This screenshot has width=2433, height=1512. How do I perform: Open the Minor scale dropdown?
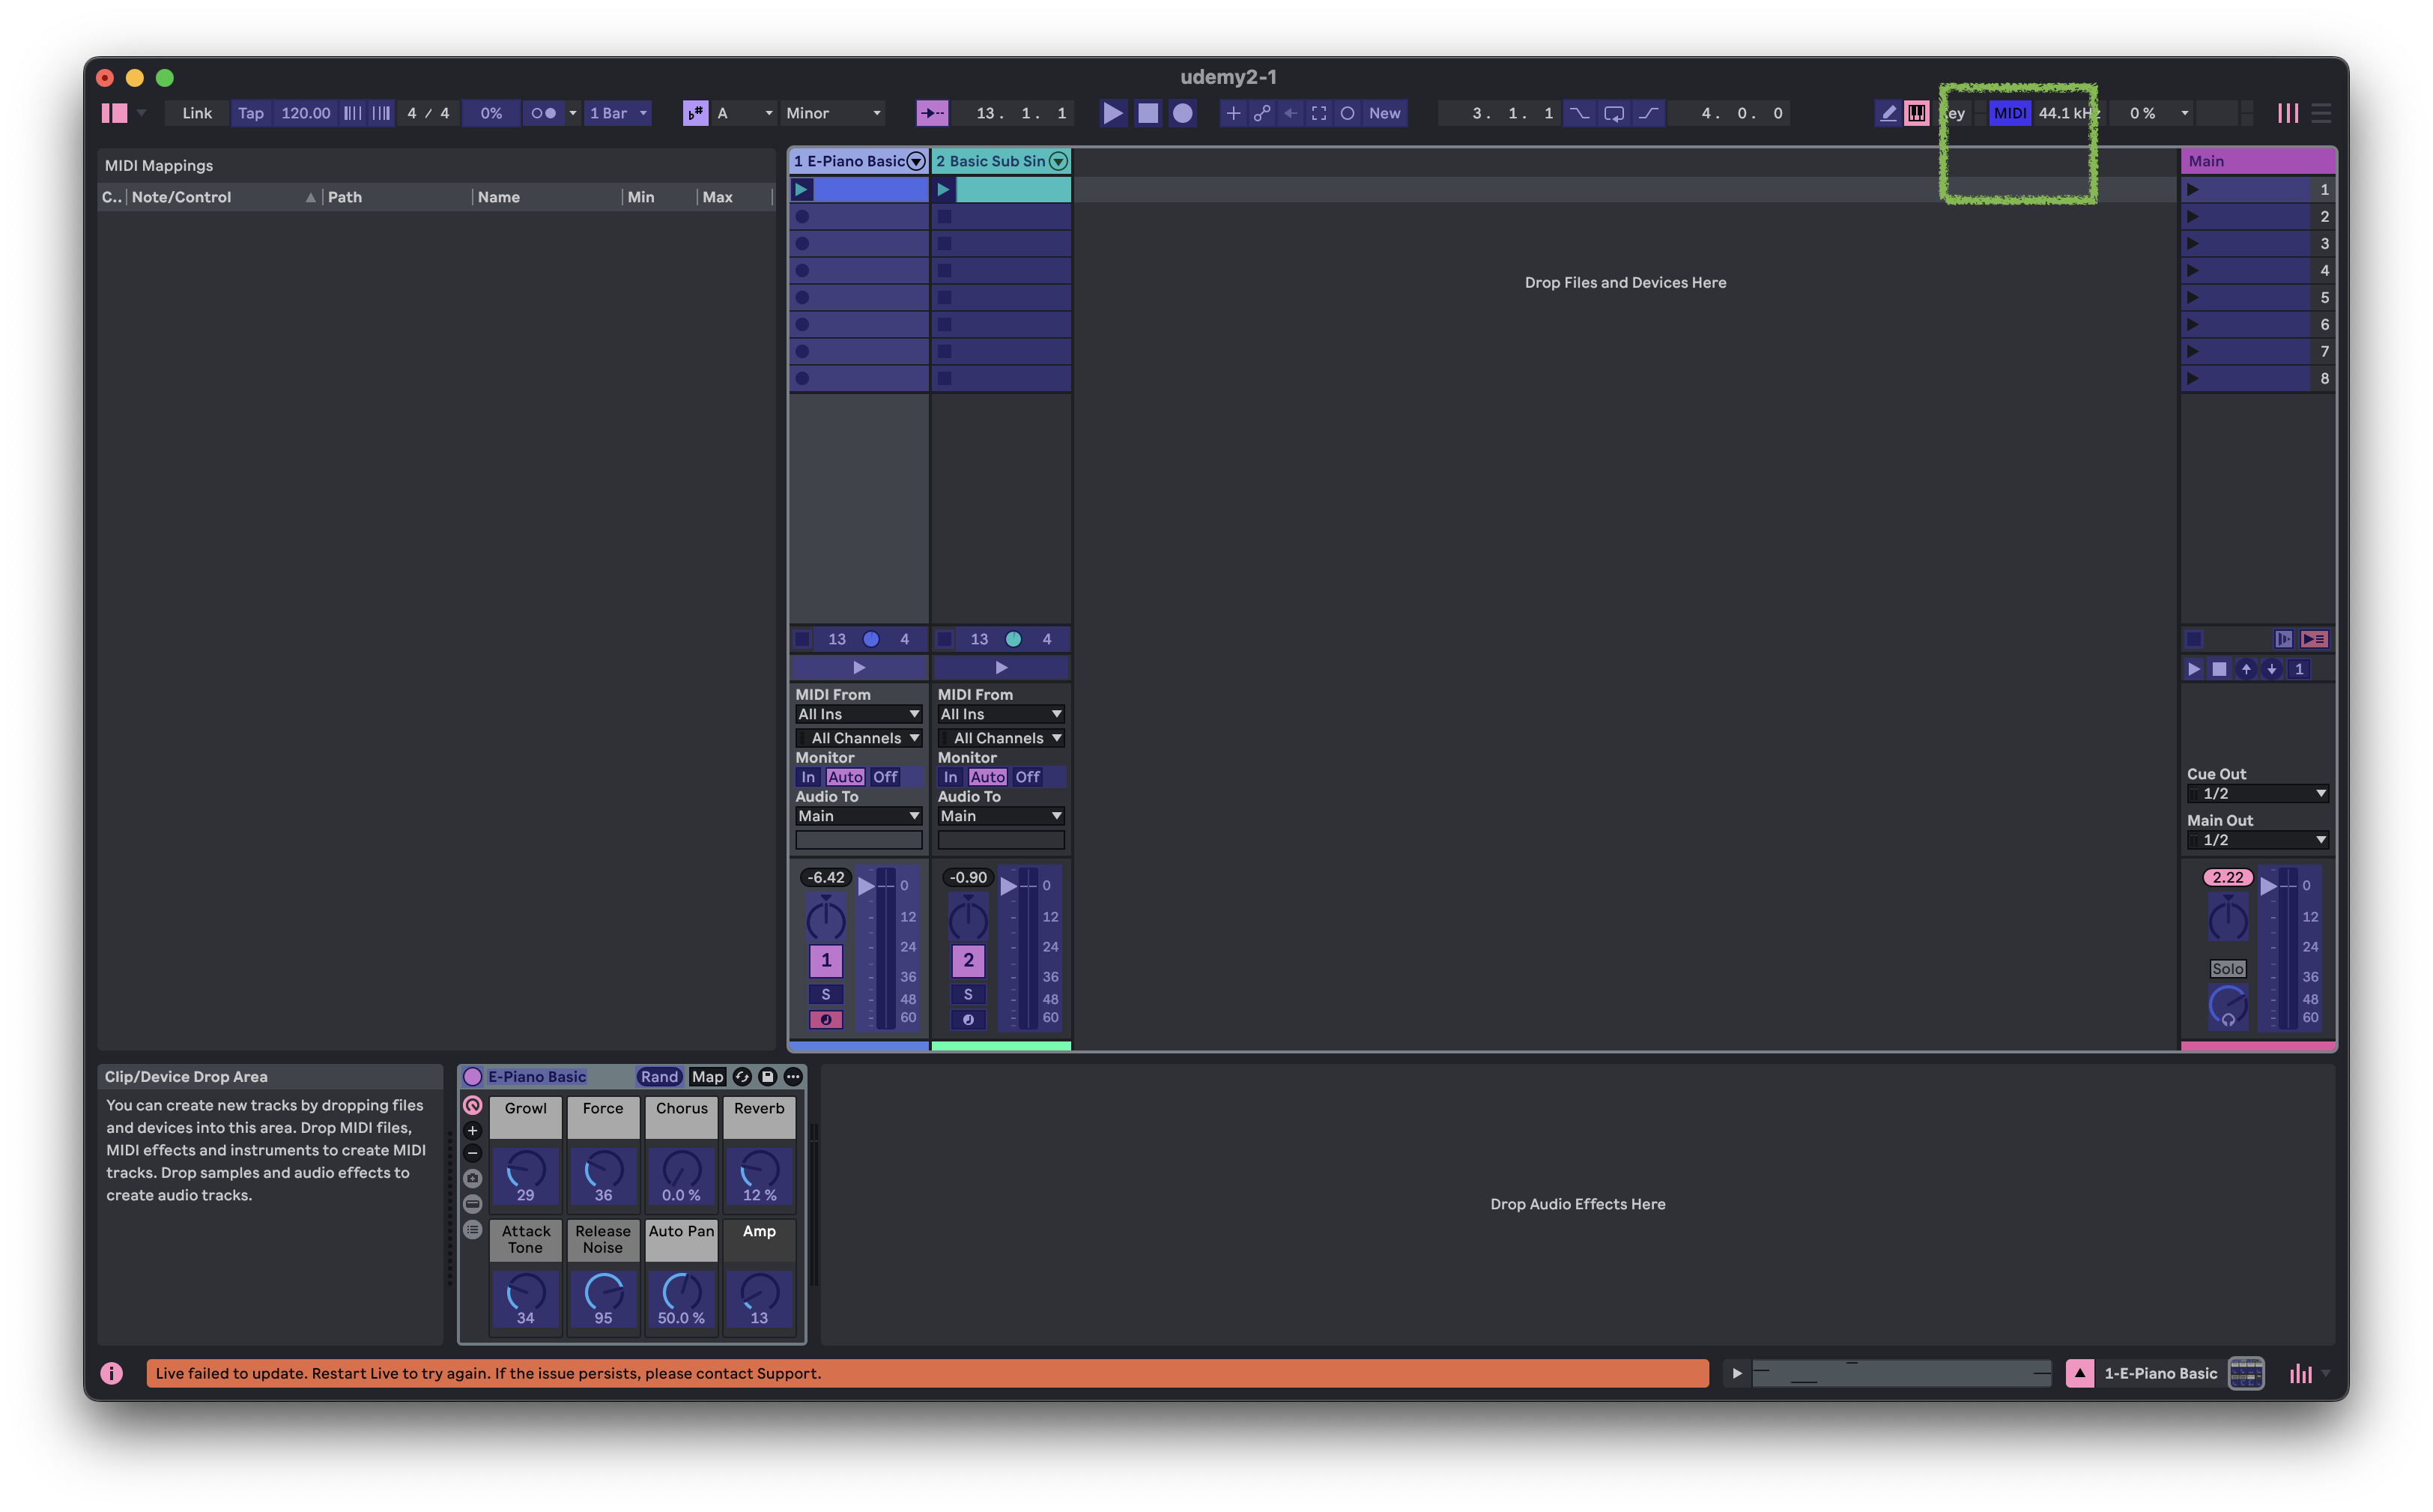[833, 113]
